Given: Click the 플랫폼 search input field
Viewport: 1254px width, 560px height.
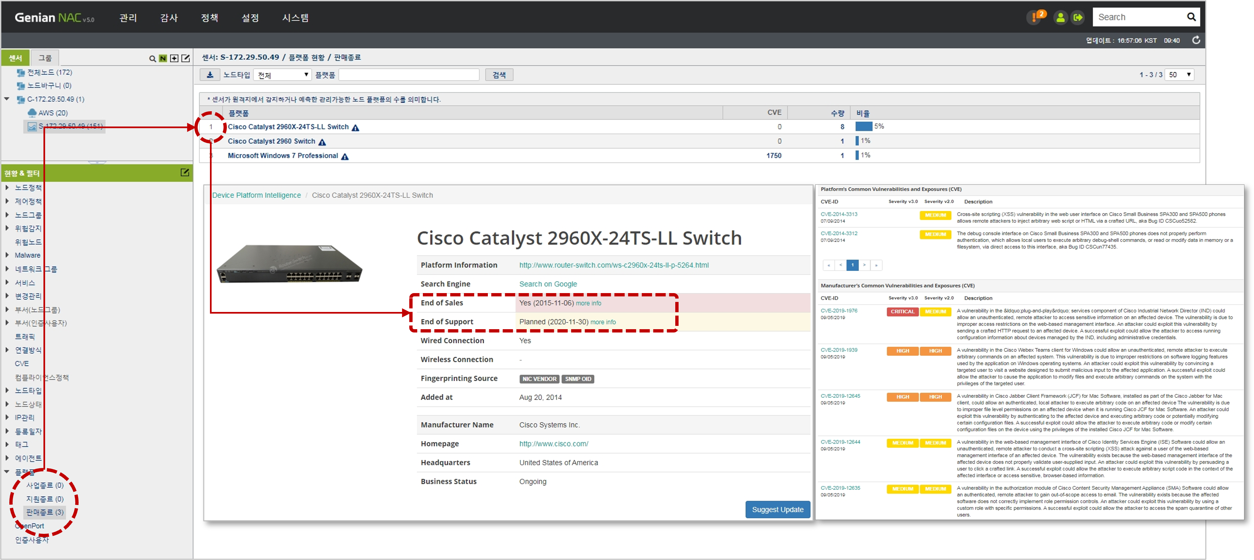Looking at the screenshot, I should (x=409, y=75).
